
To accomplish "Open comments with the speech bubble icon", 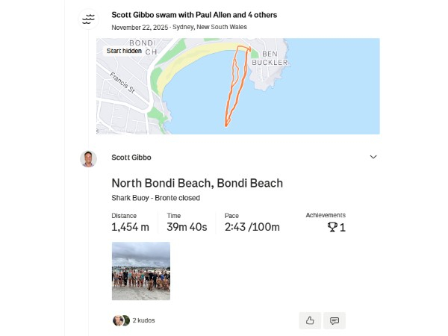I will 335,320.
